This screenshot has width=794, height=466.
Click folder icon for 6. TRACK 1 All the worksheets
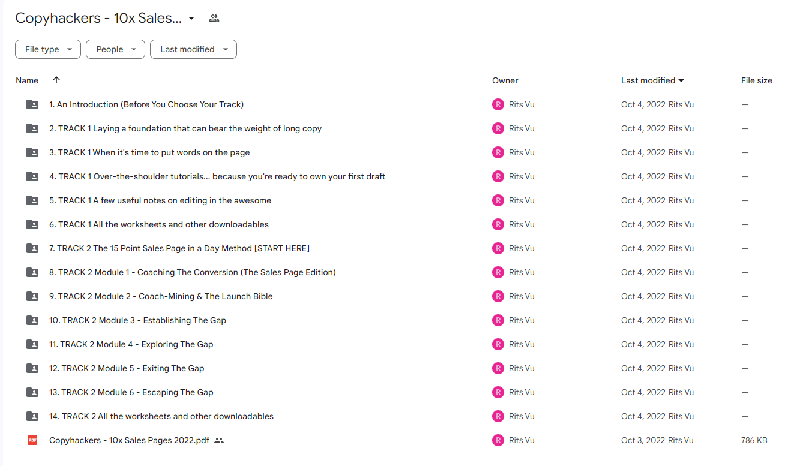[x=32, y=224]
